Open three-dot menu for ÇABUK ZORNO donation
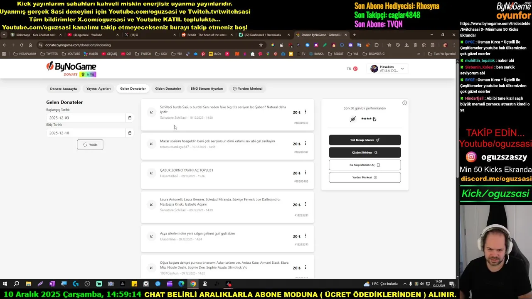Screen dimensions: 532x299 point(305,173)
